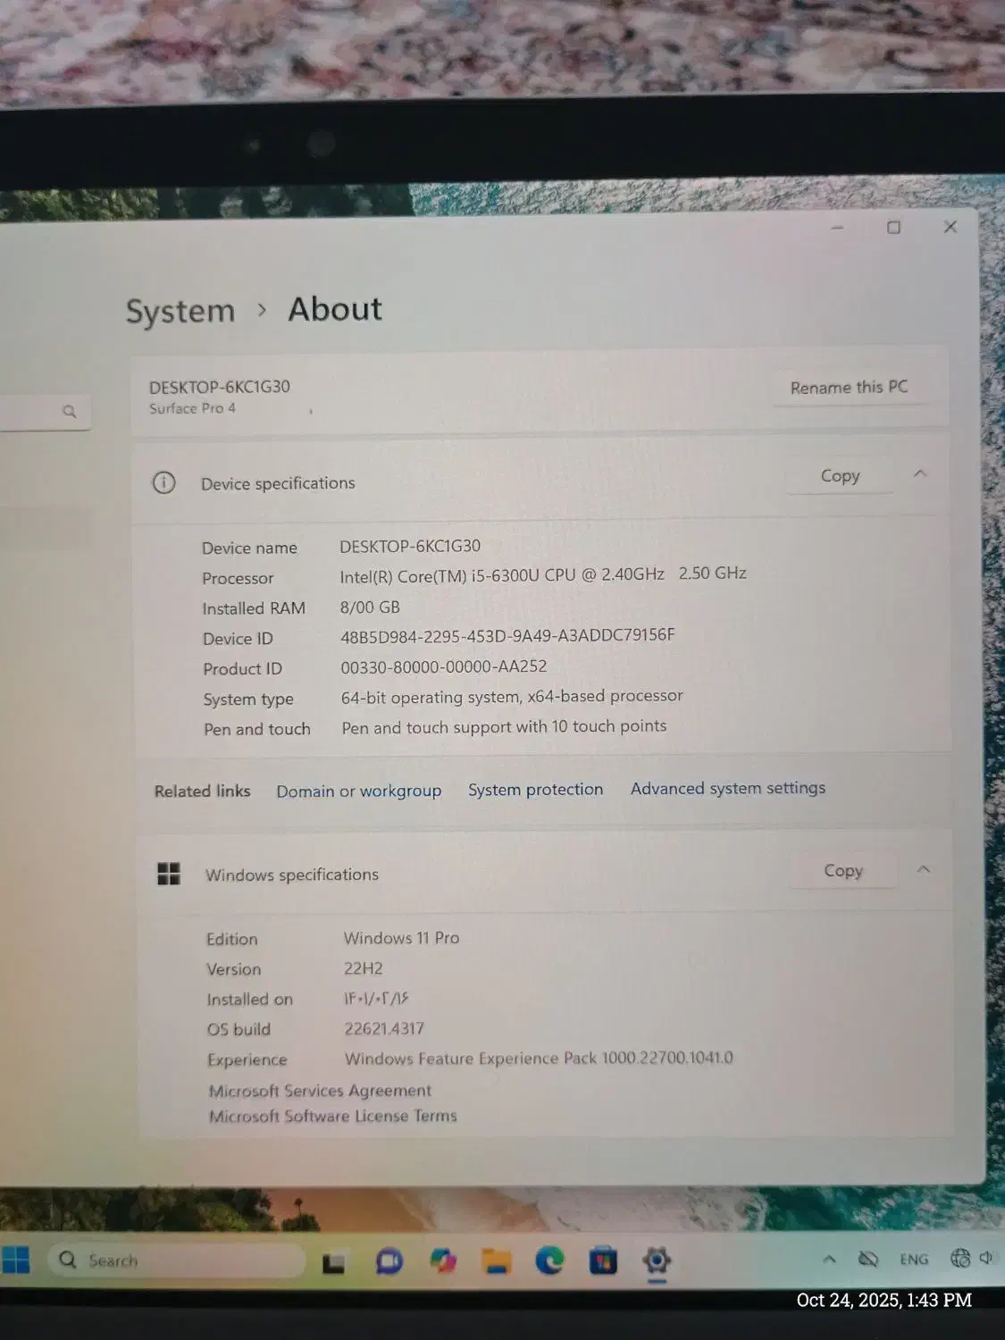Open Microsoft Services Agreement link
The height and width of the screenshot is (1340, 1005).
click(x=320, y=1091)
